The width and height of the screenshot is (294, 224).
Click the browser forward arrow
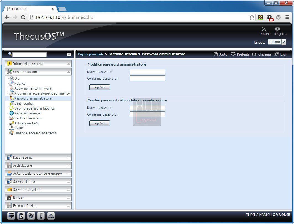tap(15, 17)
